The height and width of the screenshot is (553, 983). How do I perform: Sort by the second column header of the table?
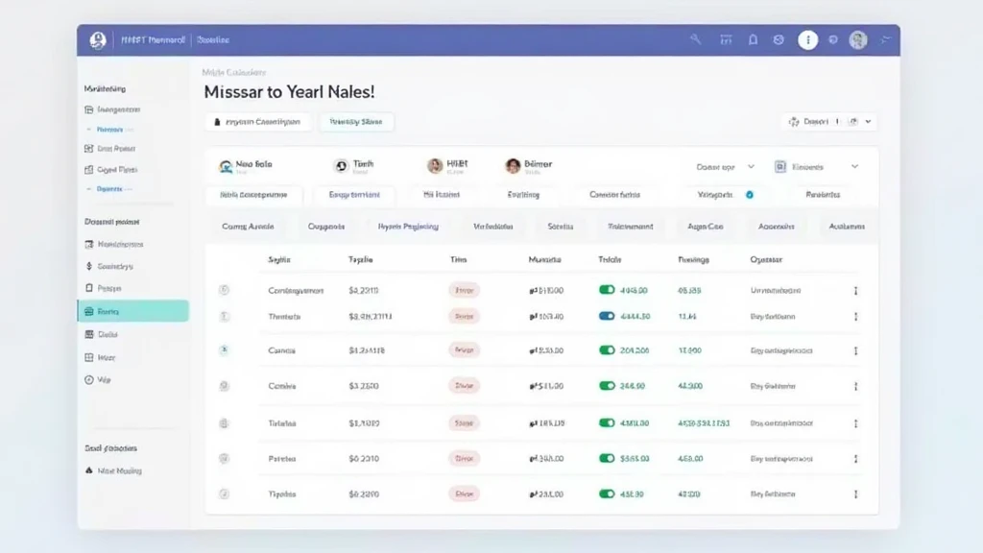[361, 259]
